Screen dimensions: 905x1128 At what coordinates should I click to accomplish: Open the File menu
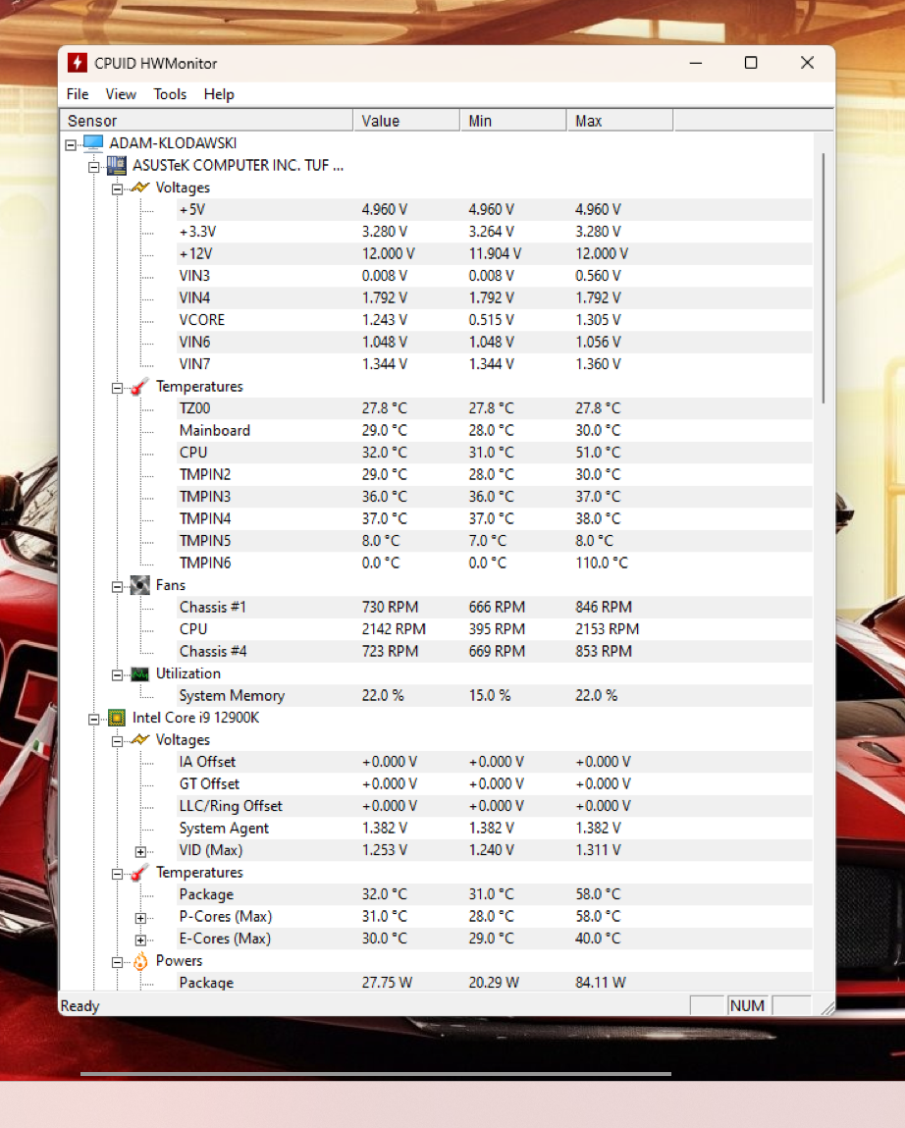coord(78,94)
